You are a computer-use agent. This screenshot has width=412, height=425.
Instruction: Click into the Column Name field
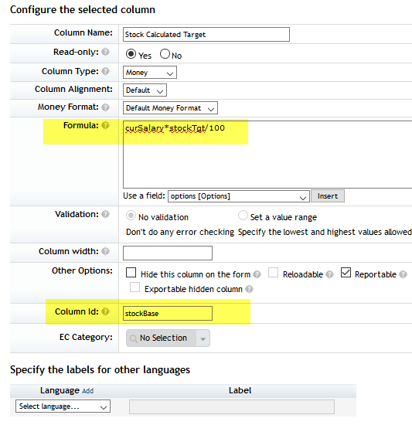[206, 35]
